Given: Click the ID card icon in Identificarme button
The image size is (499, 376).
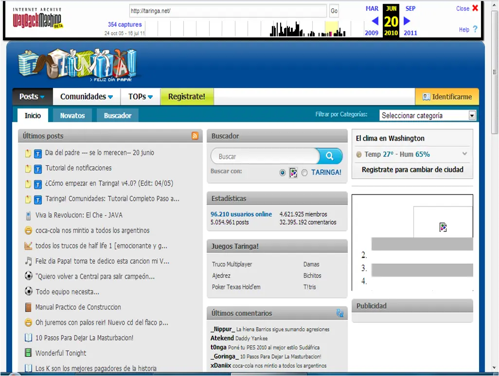Looking at the screenshot, I should click(426, 97).
